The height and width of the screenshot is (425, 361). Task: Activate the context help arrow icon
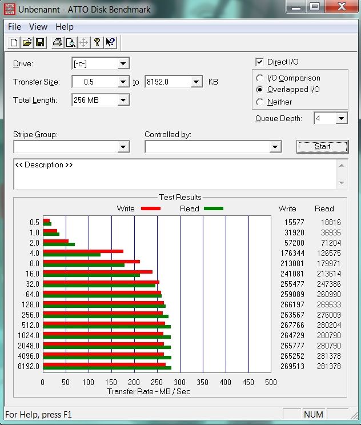point(110,42)
